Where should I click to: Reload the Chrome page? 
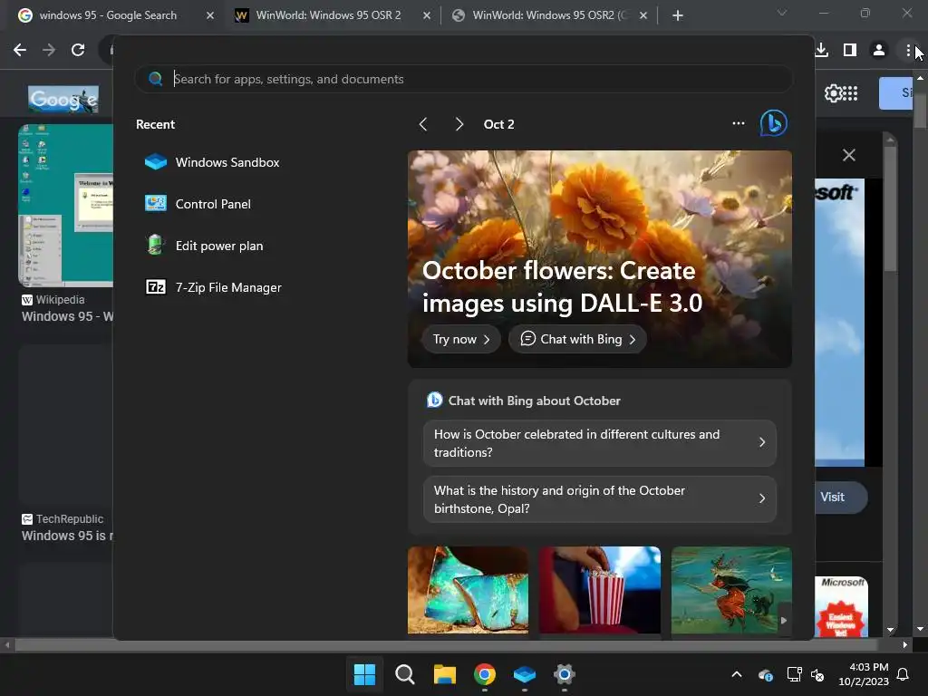78,50
